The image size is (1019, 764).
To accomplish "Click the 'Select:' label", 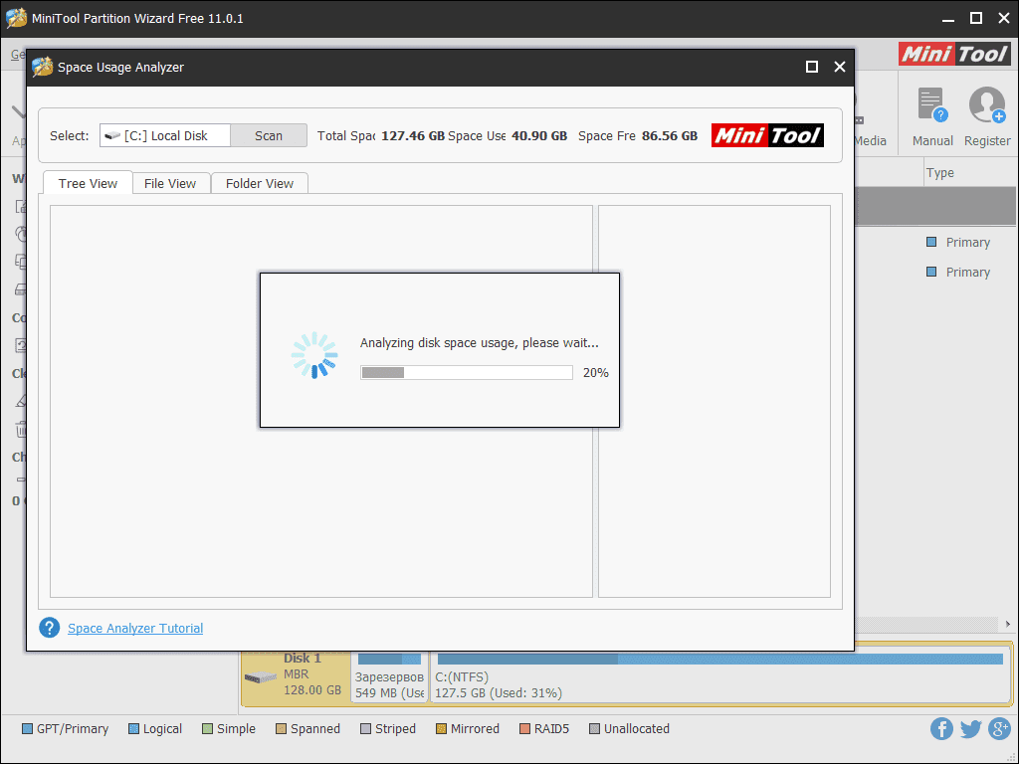I will 70,135.
